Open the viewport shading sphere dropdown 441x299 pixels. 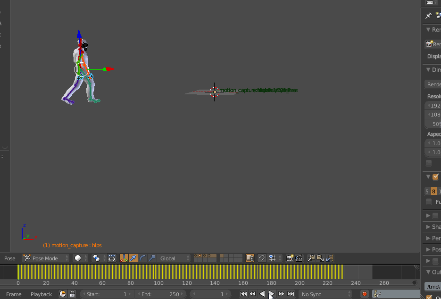point(80,258)
